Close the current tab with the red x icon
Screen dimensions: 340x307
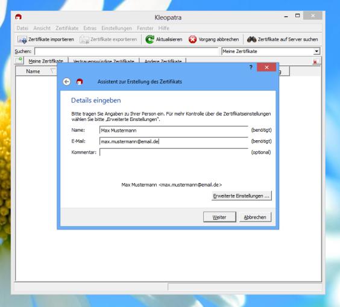[x=315, y=62]
